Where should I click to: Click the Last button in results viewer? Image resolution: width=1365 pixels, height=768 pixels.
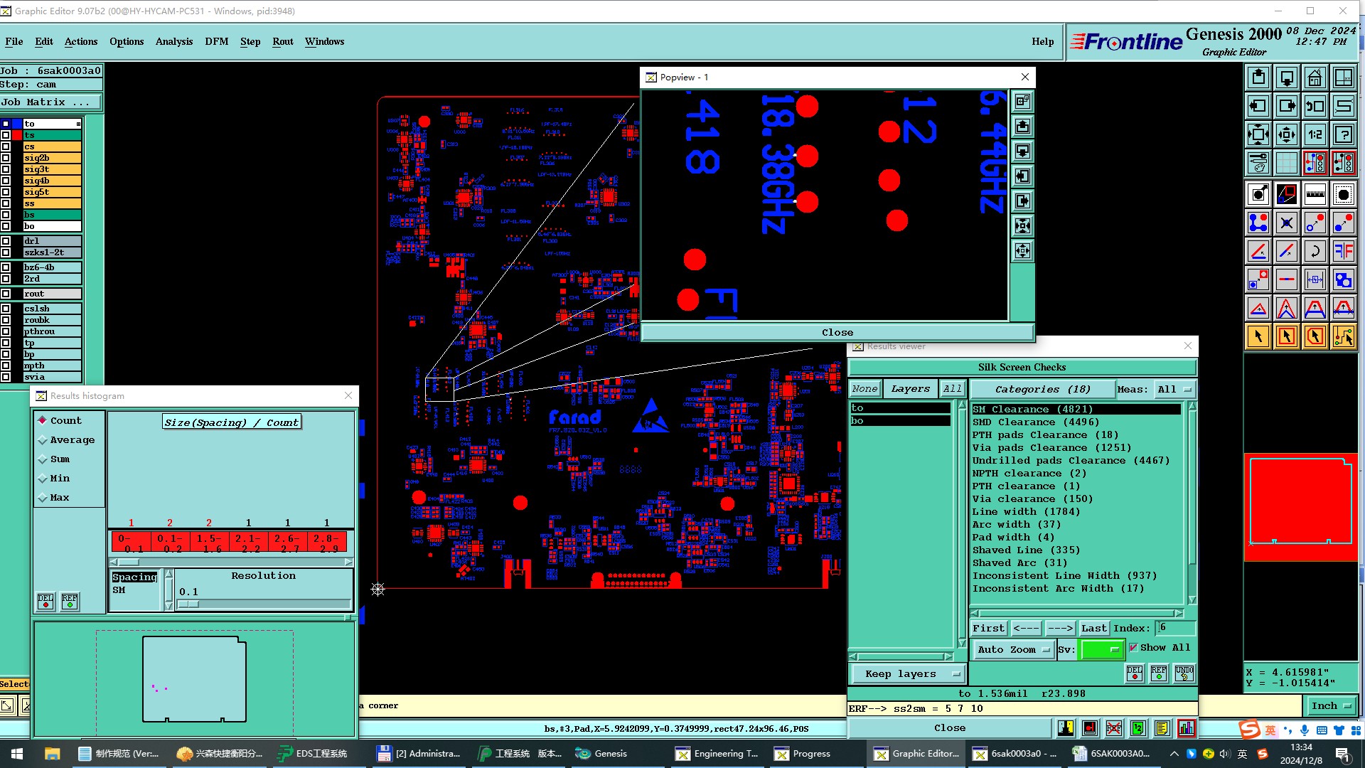[1093, 628]
